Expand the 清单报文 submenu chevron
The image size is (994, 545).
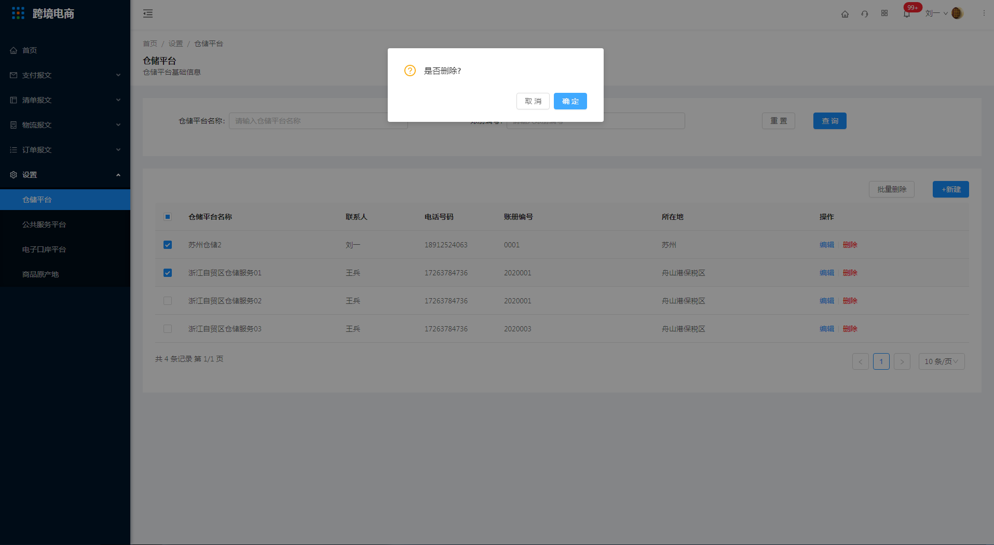click(x=118, y=100)
